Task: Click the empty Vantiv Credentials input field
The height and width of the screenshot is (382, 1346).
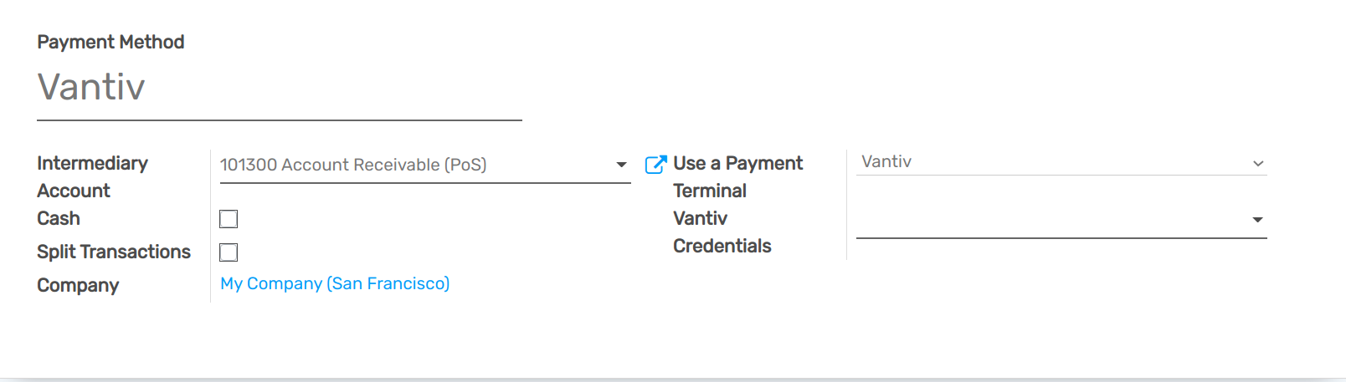Action: click(1046, 220)
